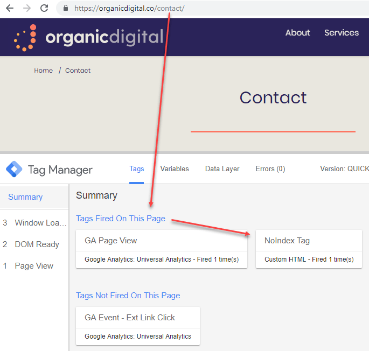Click the address bar URL
Screen dimensions: 369x351
(129, 9)
